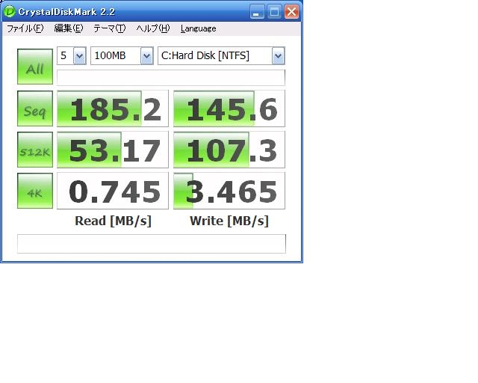This screenshot has width=478, height=383.
Task: Select the Seq read result 185.2
Action: pos(113,108)
